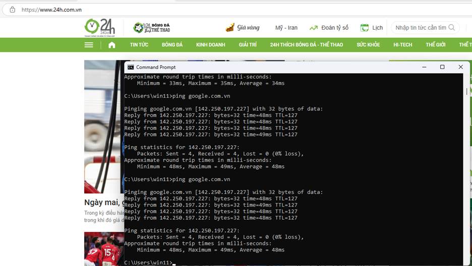This screenshot has height=266, width=472.
Task: Expand the hamburger navigation menu
Action: coord(89,45)
